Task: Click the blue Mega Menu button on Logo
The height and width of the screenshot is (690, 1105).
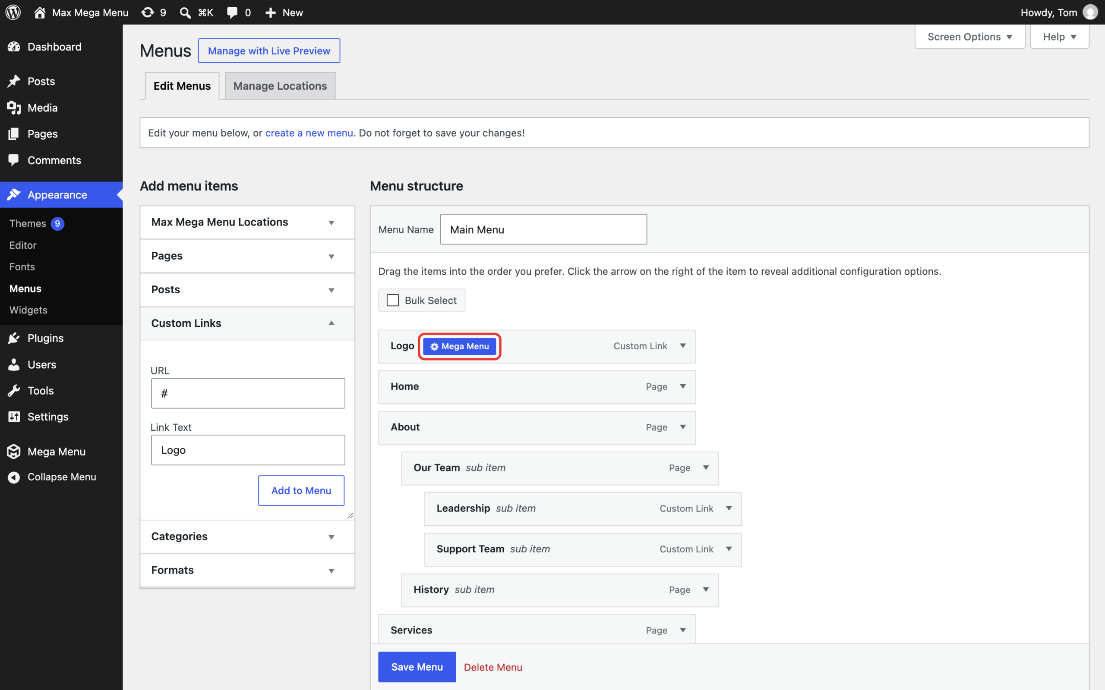Action: (x=459, y=346)
